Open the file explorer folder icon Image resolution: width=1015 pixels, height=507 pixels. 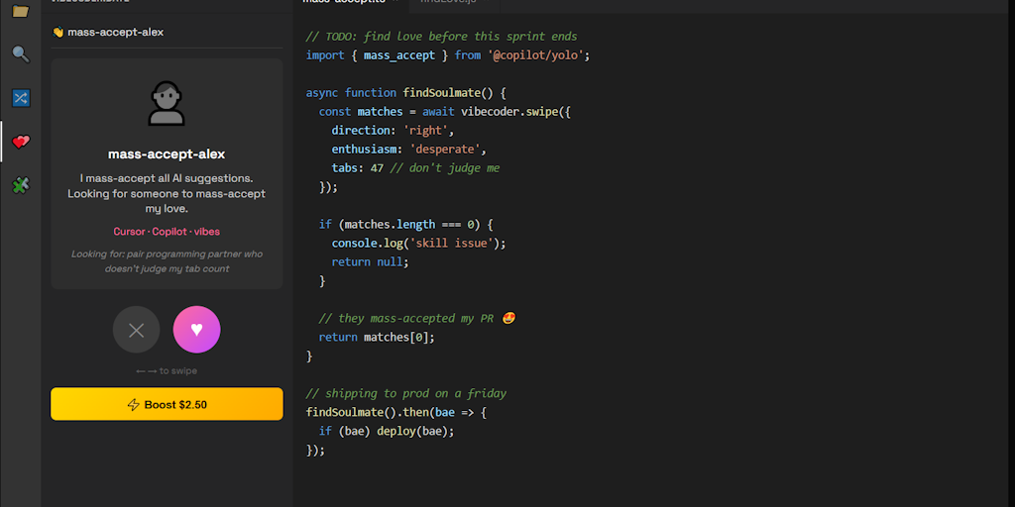20,11
